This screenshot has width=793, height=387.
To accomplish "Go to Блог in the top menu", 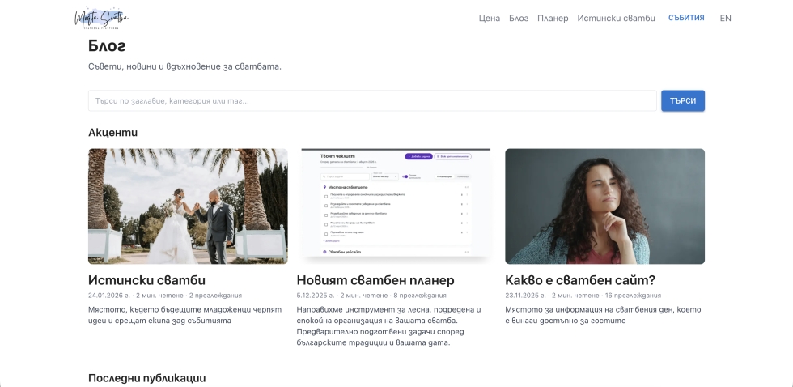I will coord(519,18).
